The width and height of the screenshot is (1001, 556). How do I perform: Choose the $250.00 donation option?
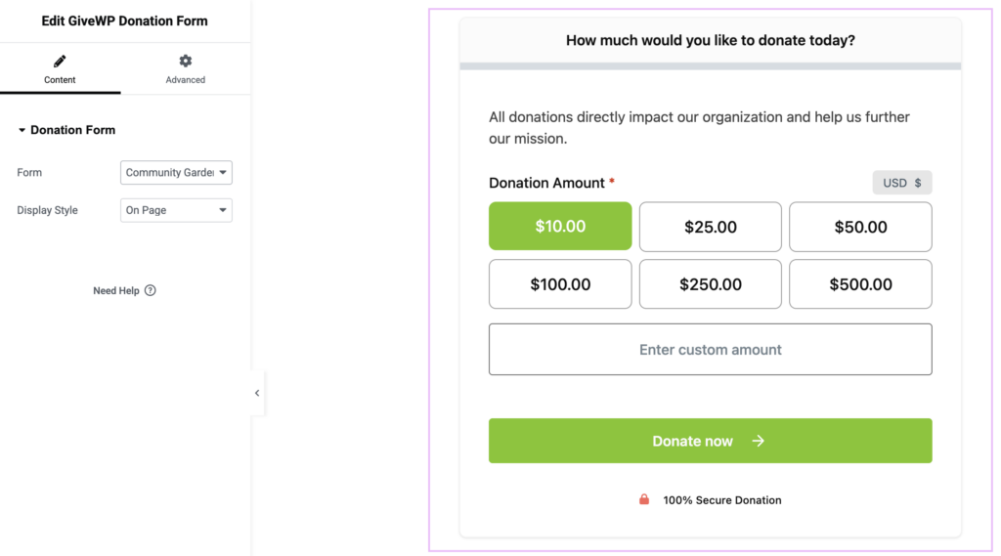pyautogui.click(x=711, y=284)
